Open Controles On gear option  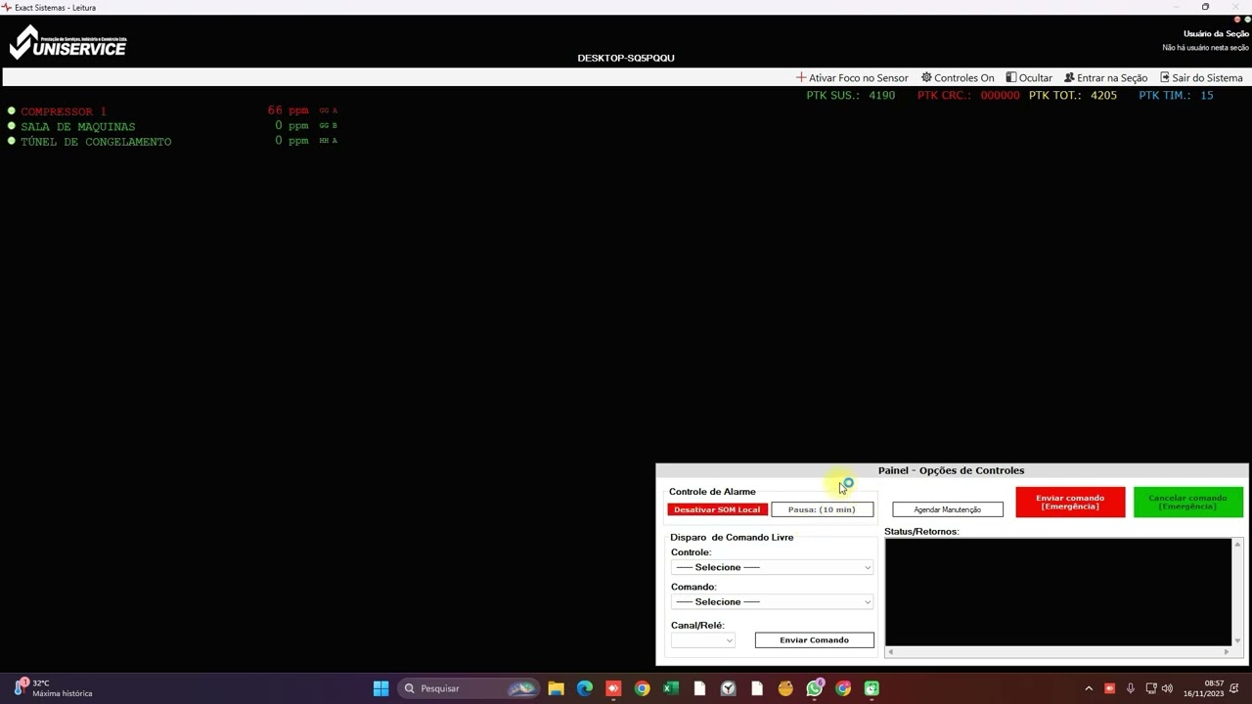point(926,77)
